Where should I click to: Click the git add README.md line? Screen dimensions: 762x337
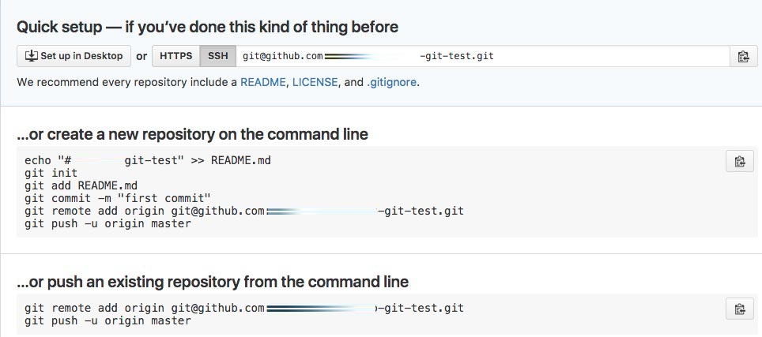click(81, 185)
